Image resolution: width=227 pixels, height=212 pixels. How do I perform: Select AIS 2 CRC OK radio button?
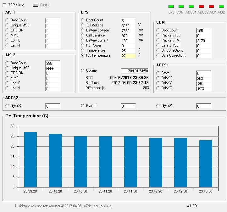pos(7,73)
